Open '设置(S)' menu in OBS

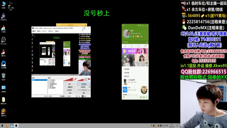[39, 31]
